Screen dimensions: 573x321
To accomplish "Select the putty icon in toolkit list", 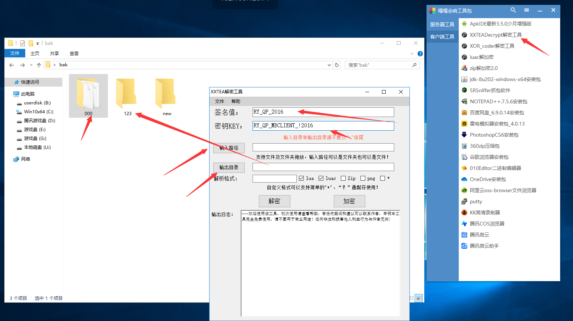I will pyautogui.click(x=464, y=201).
